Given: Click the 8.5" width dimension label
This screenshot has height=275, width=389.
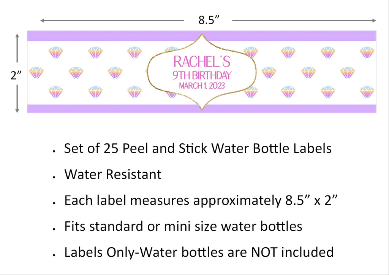Looking at the screenshot, I should pyautogui.click(x=209, y=20).
